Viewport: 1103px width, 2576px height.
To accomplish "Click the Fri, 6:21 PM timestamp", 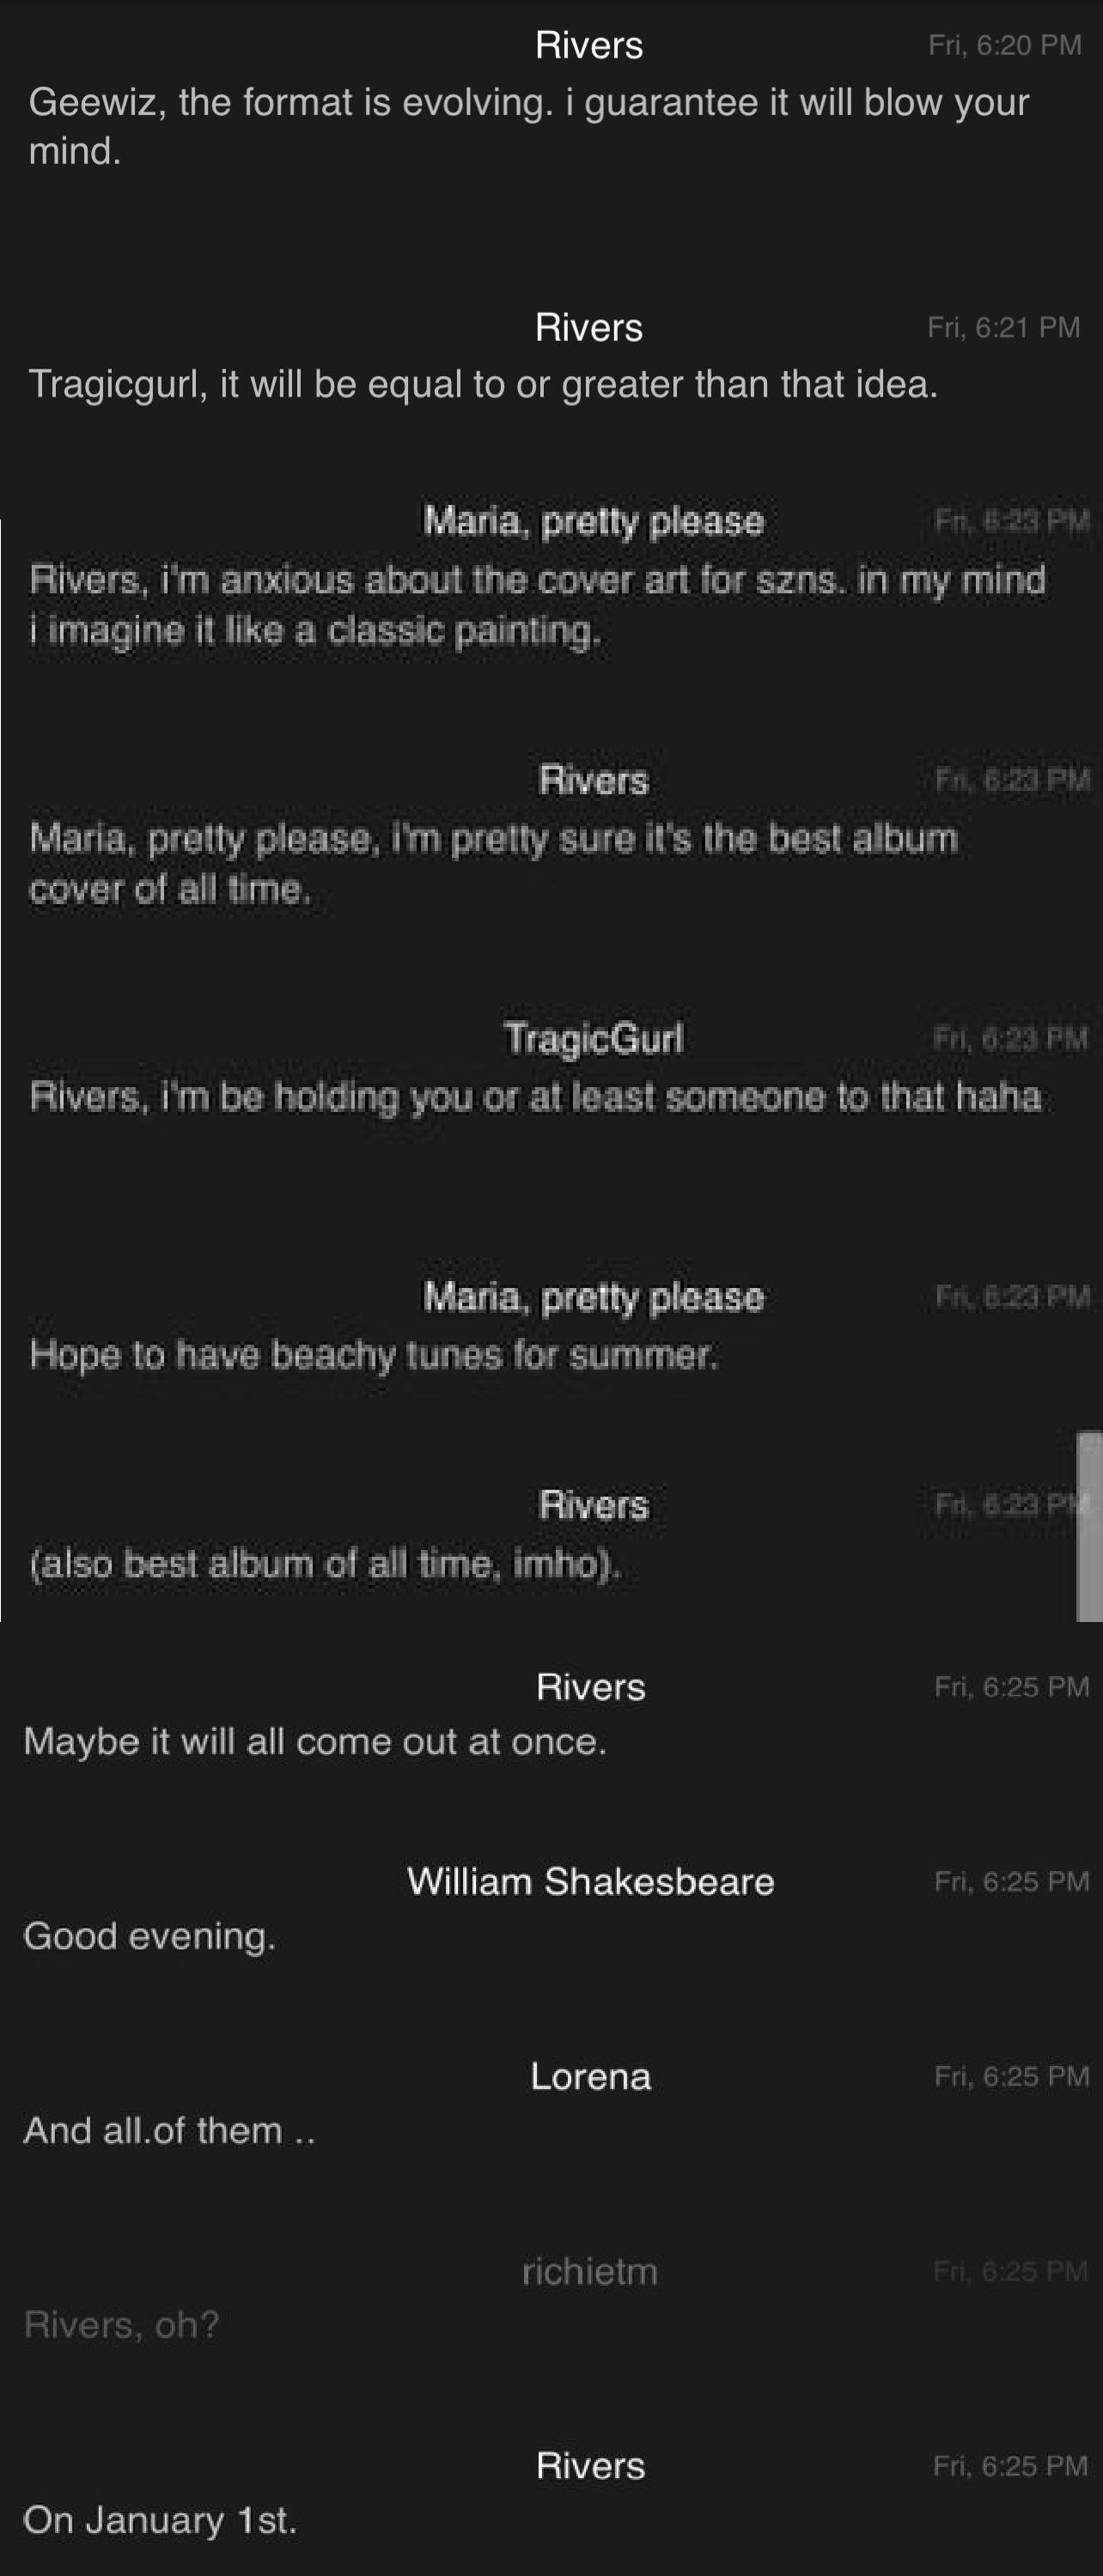I will (x=1003, y=327).
